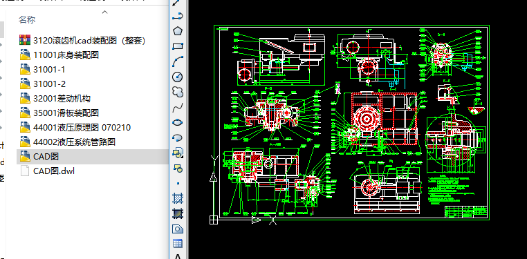Toggle sort order chevron above 名称
Image resolution: width=527 pixels, height=259 pixels.
coord(105,12)
